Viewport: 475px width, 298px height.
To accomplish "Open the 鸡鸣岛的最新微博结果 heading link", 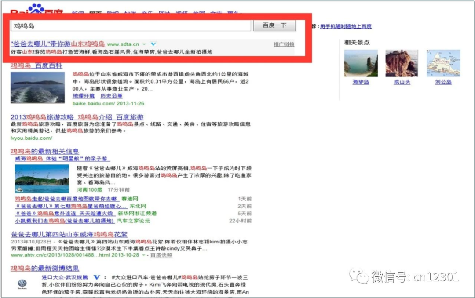I will tap(45, 268).
